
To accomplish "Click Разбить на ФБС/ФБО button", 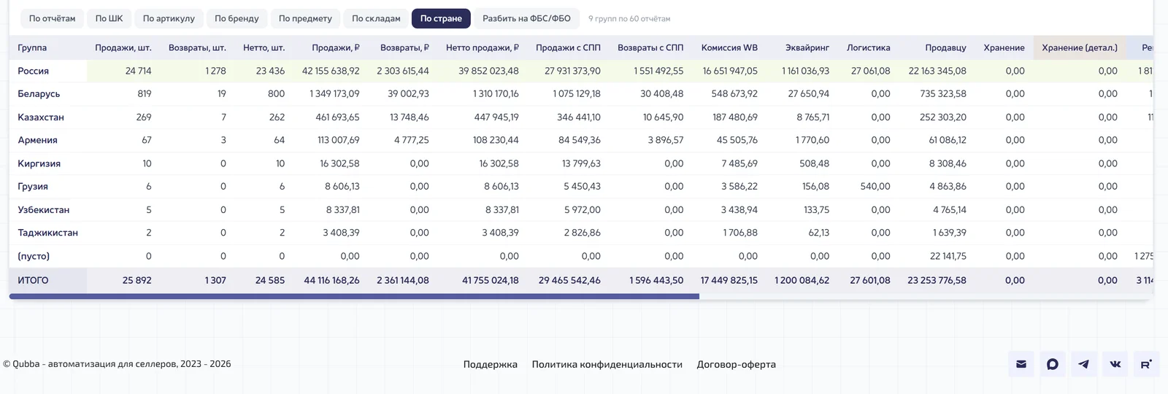I will coord(526,18).
